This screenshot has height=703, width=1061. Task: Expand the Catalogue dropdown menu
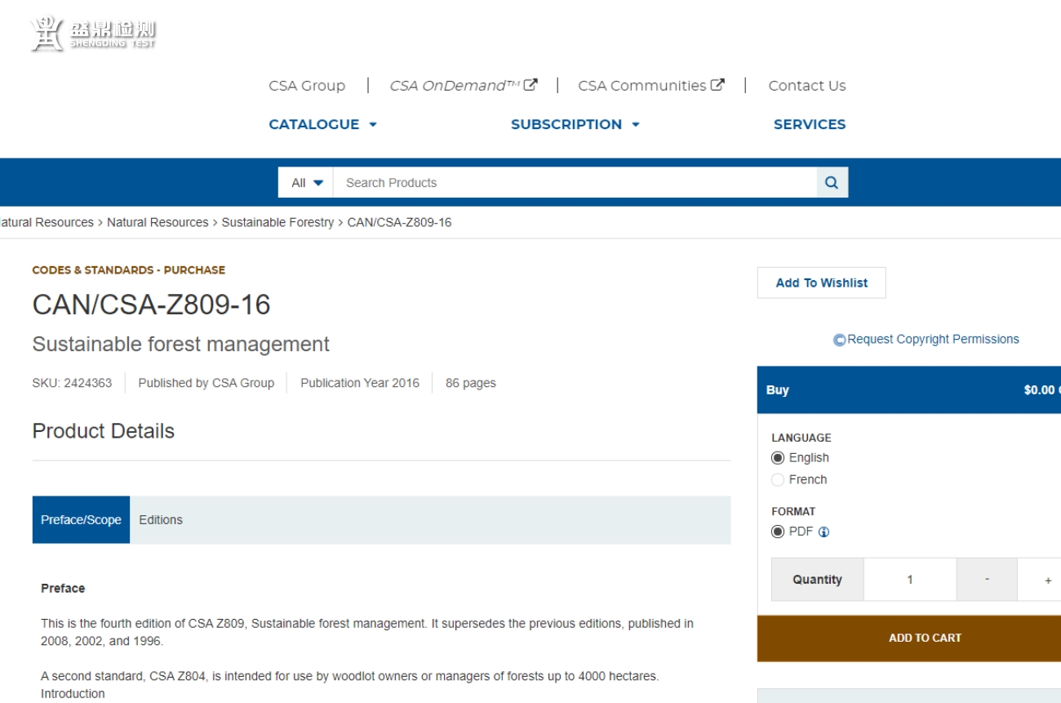323,124
